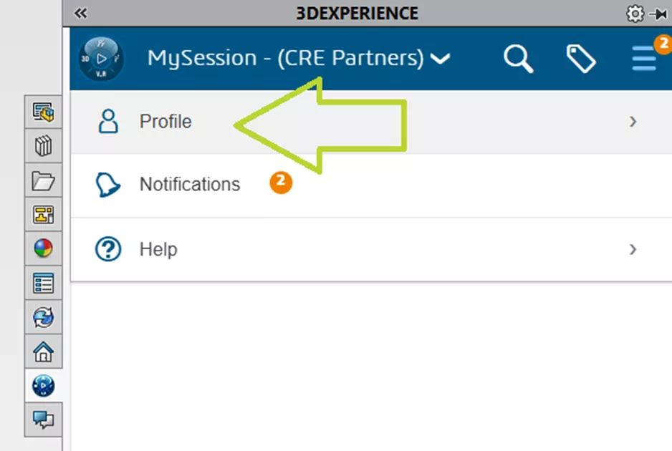Click the Profile person icon

click(108, 121)
